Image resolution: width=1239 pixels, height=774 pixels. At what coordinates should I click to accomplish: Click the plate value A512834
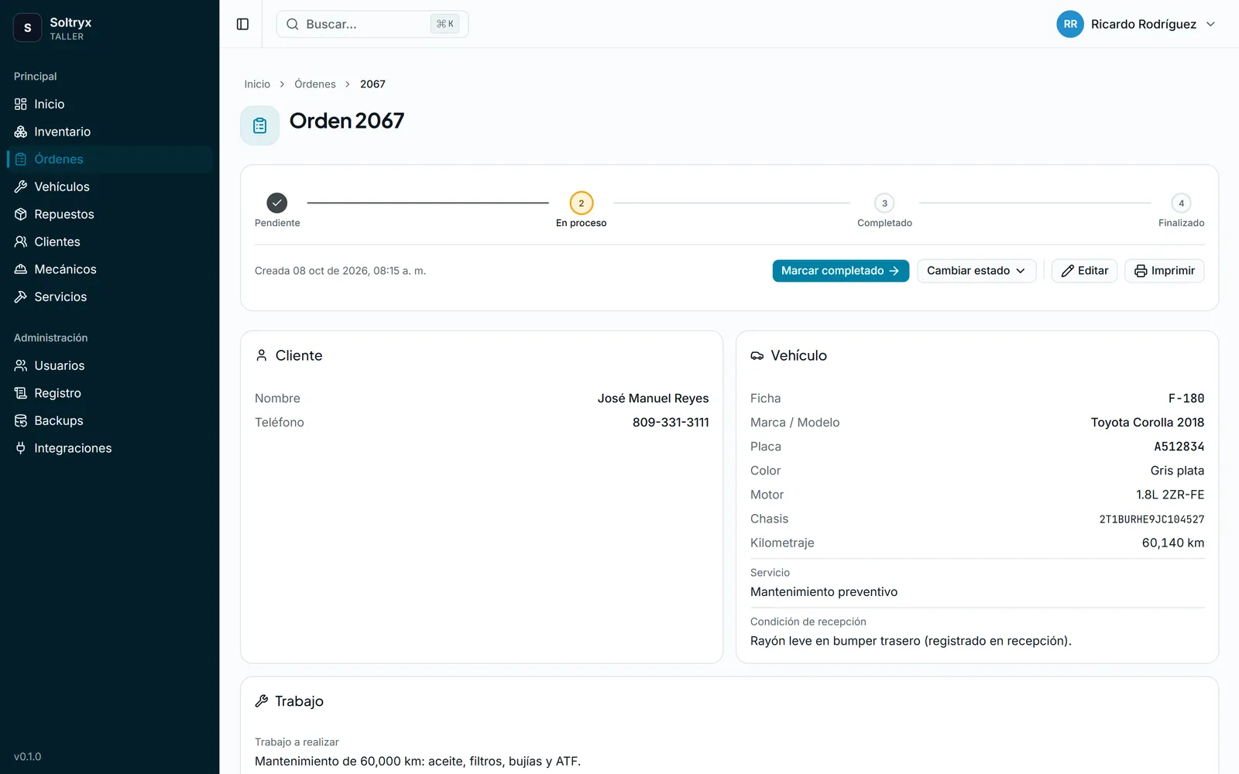(x=1179, y=446)
